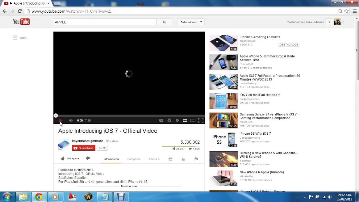The width and height of the screenshot is (359, 202).
Task: Open a new browser tab
Action: (x=57, y=3)
